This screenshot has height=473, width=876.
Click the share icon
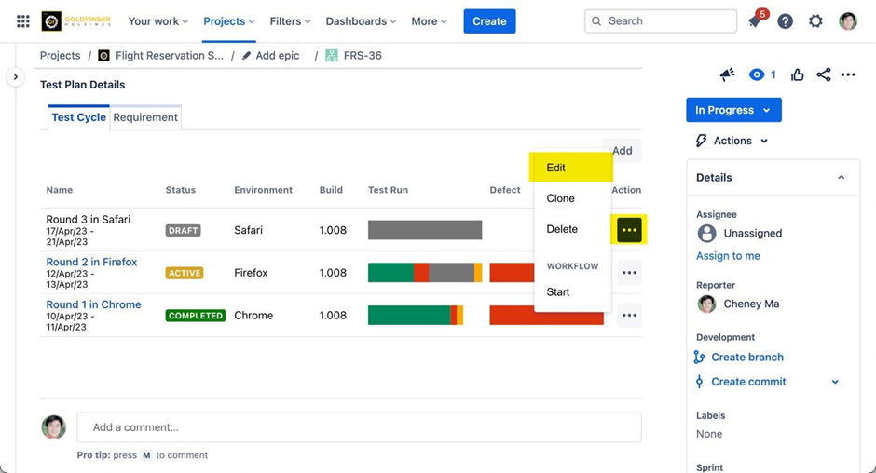click(823, 74)
